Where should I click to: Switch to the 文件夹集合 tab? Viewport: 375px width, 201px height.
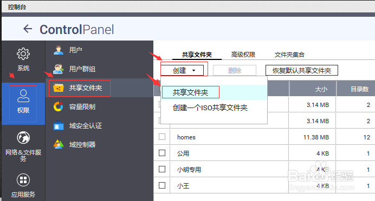pos(289,55)
